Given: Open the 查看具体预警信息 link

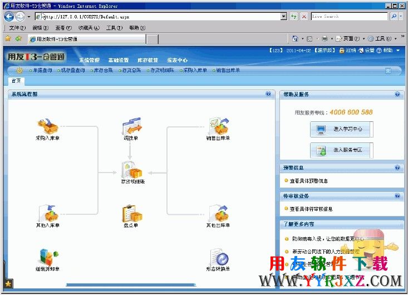Looking at the screenshot, I should click(x=308, y=181).
